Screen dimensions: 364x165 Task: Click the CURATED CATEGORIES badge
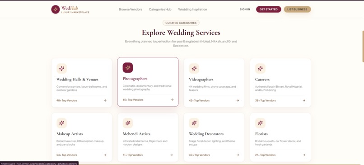click(181, 23)
